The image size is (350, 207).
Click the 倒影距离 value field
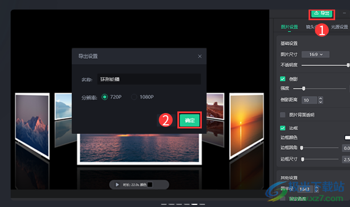[310, 100]
